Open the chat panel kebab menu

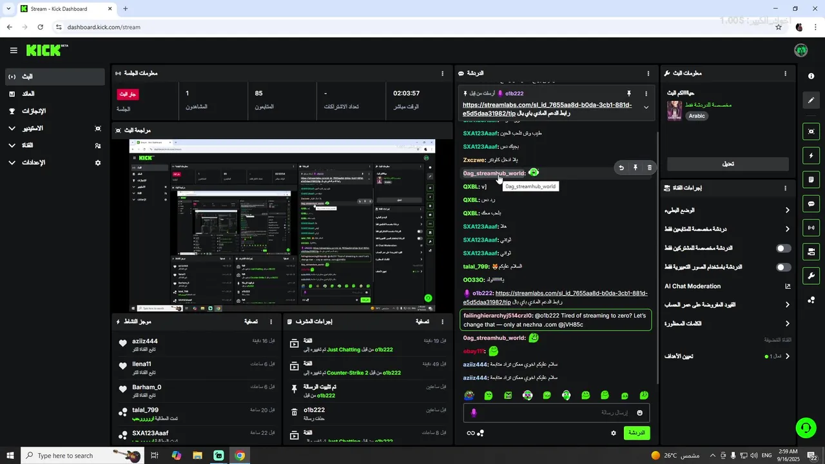pyautogui.click(x=648, y=73)
